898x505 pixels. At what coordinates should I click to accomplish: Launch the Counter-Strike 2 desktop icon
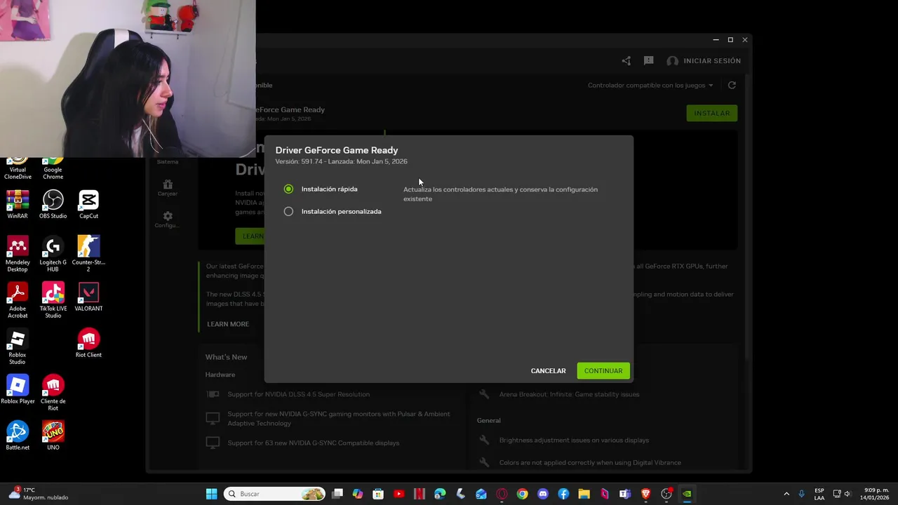tap(88, 255)
